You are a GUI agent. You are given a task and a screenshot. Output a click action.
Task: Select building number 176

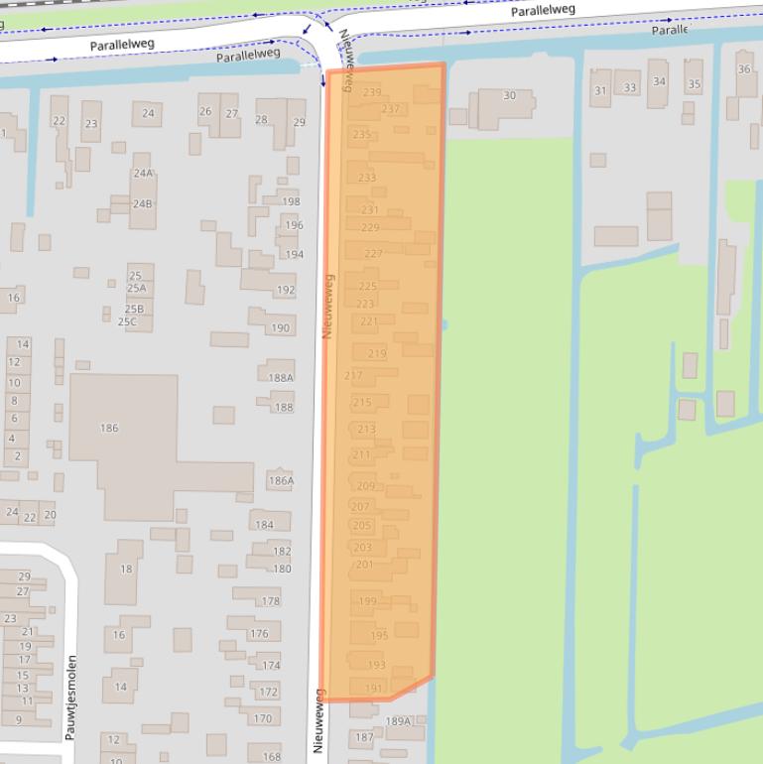[x=259, y=633]
